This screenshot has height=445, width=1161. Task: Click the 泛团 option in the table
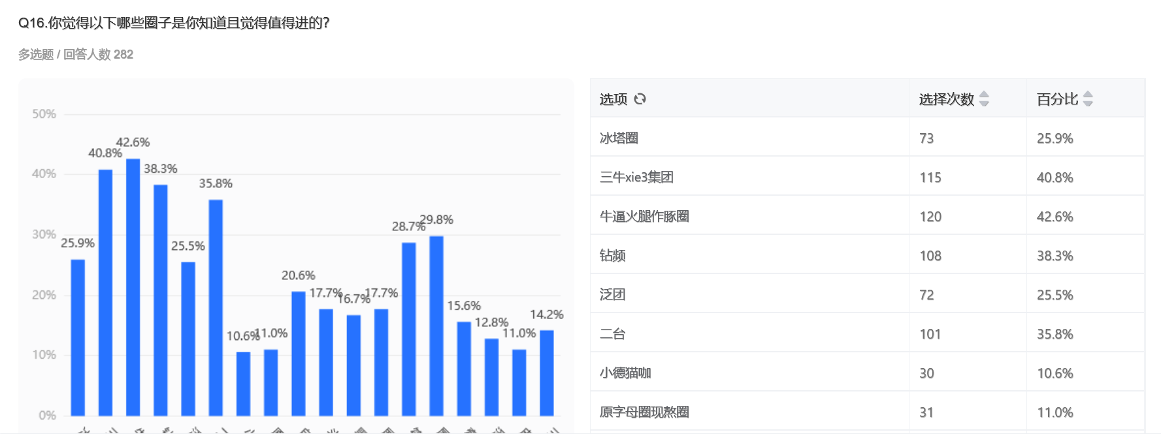(612, 295)
